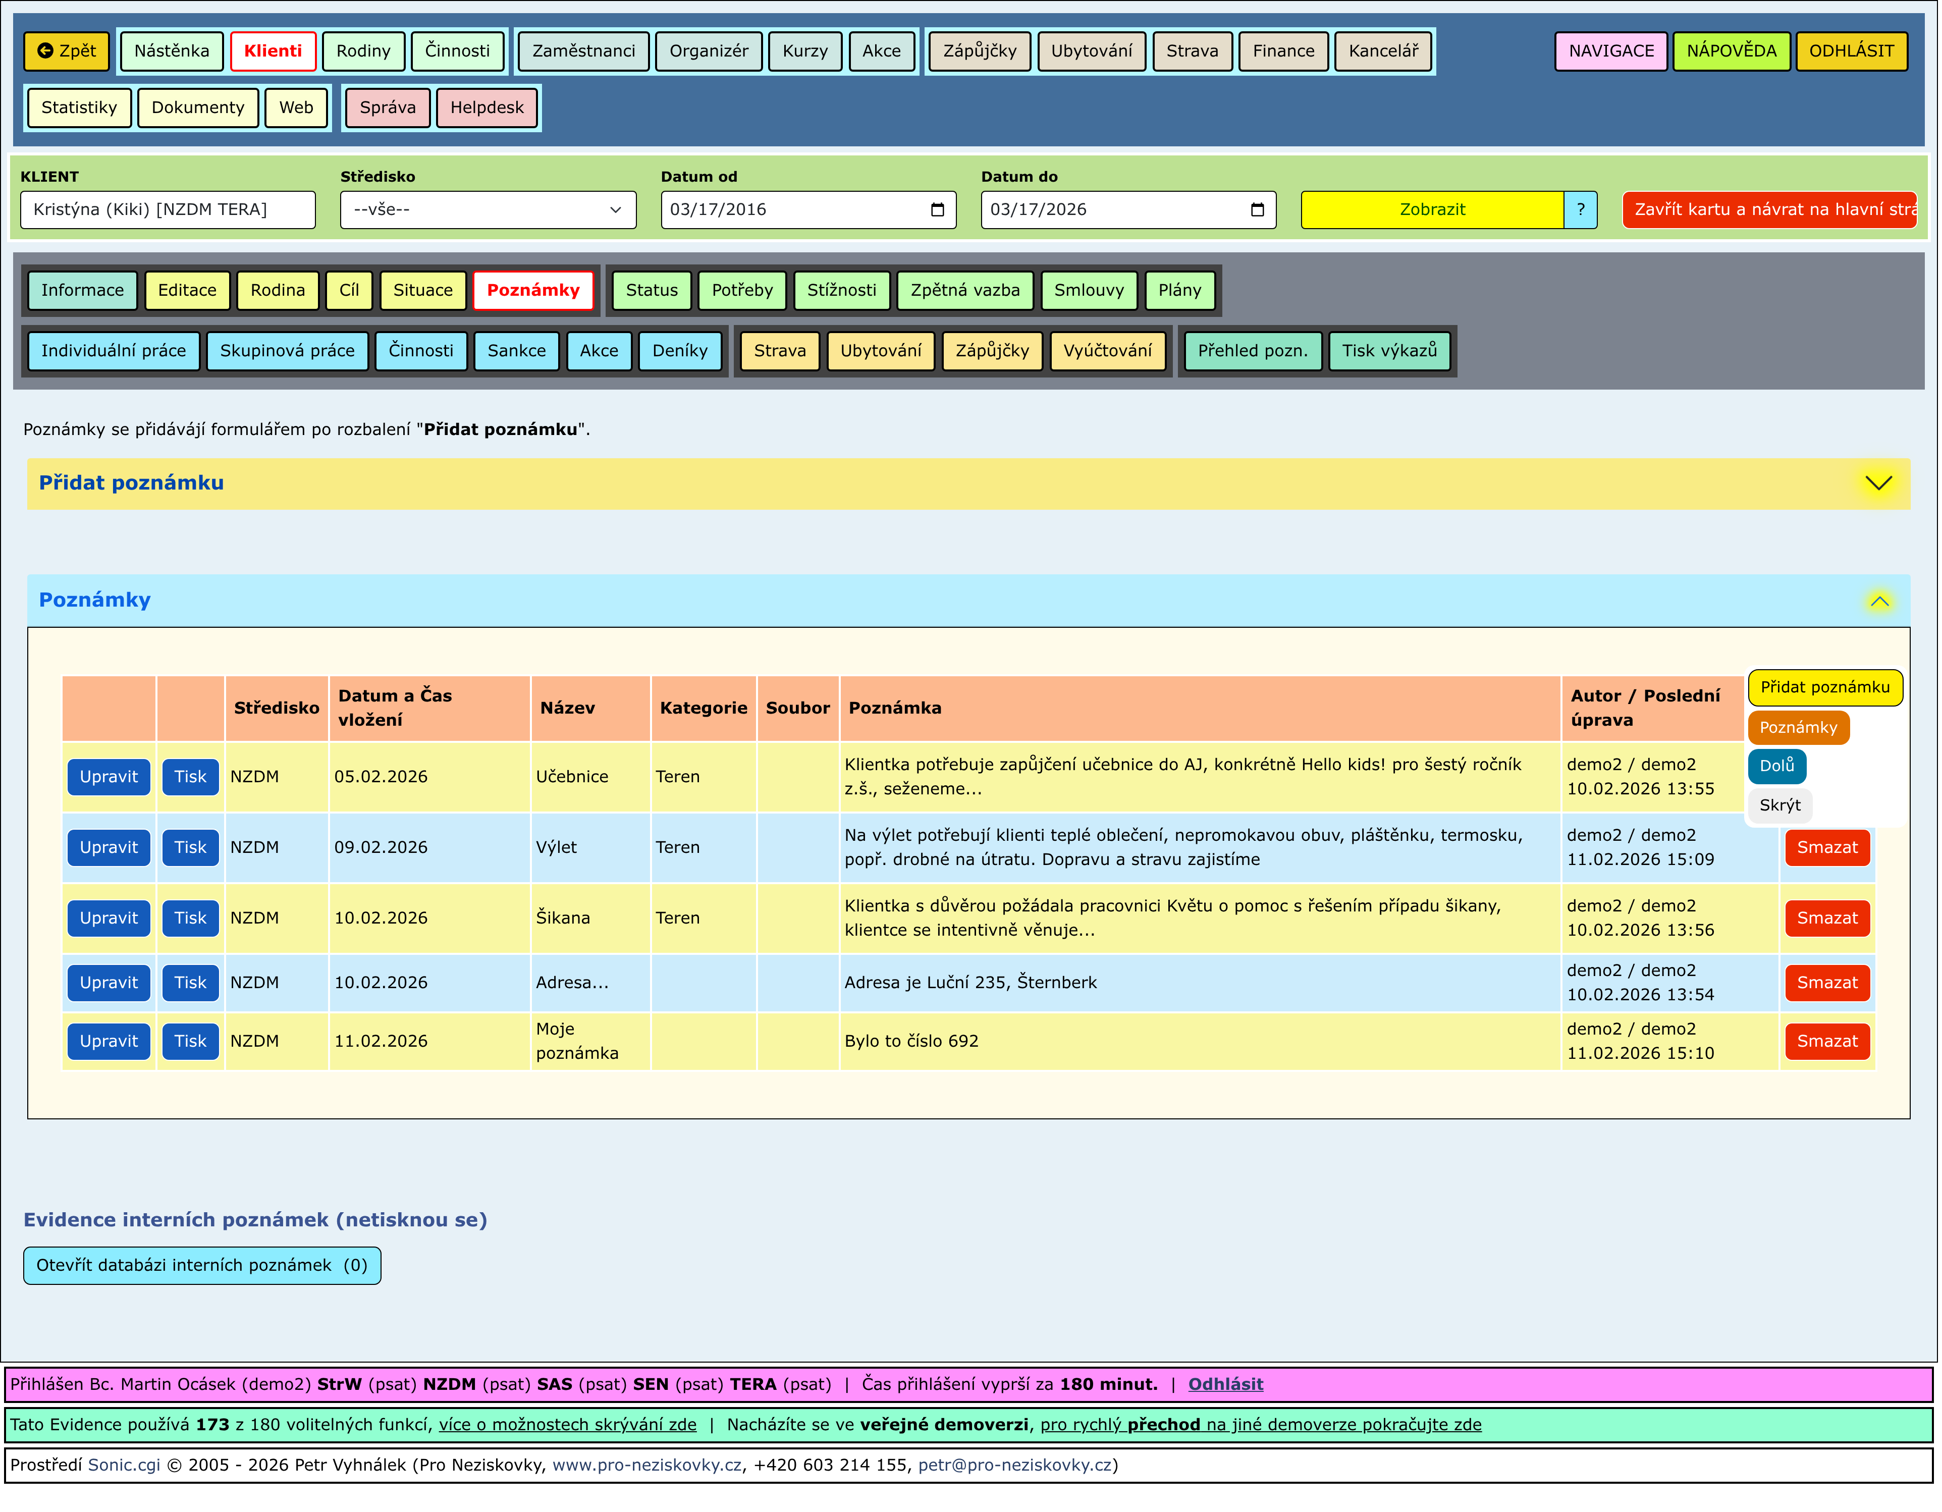This screenshot has height=1512, width=1942.
Task: Switch to the Status tab
Action: click(x=651, y=290)
